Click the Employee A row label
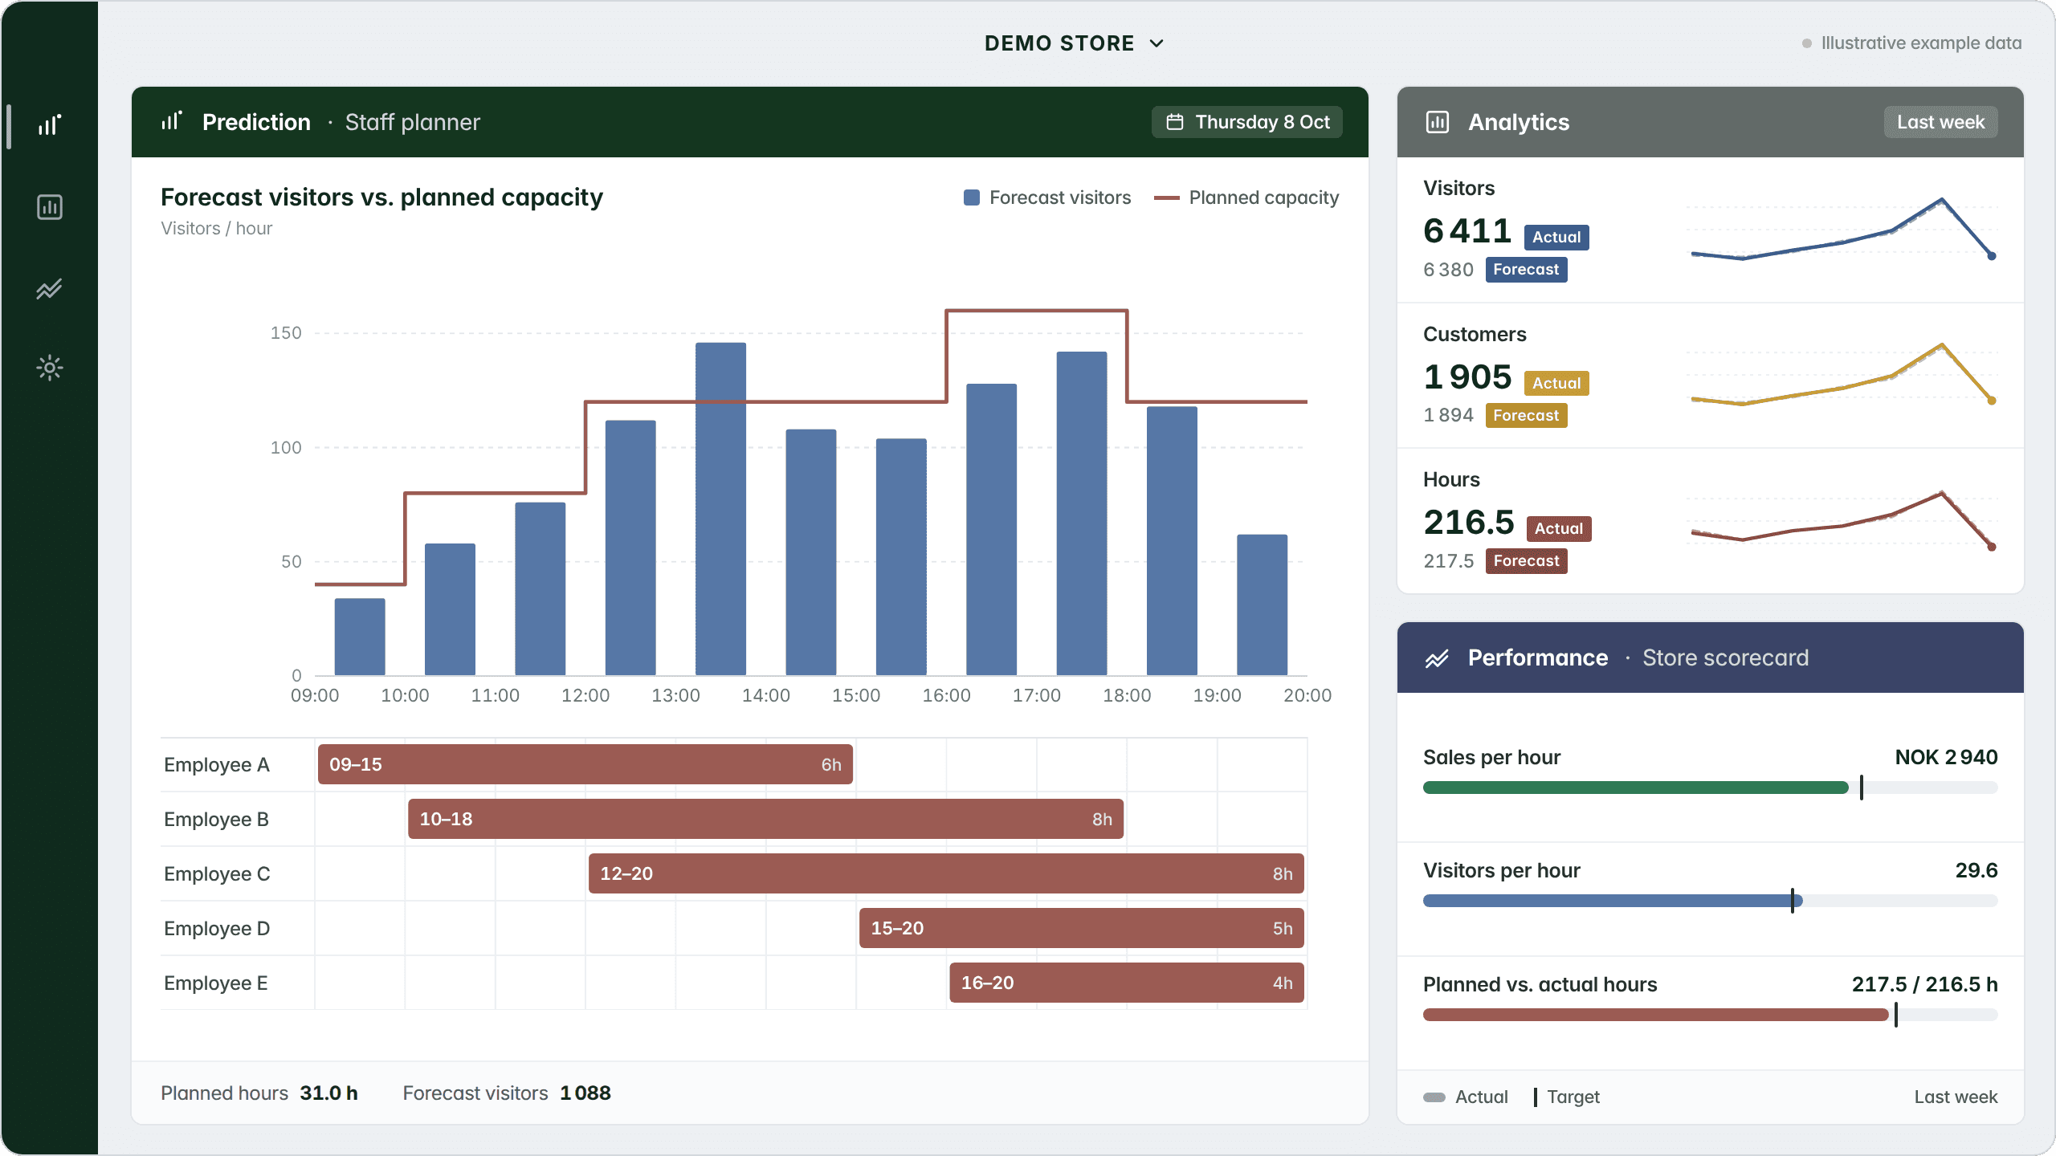 (x=217, y=764)
